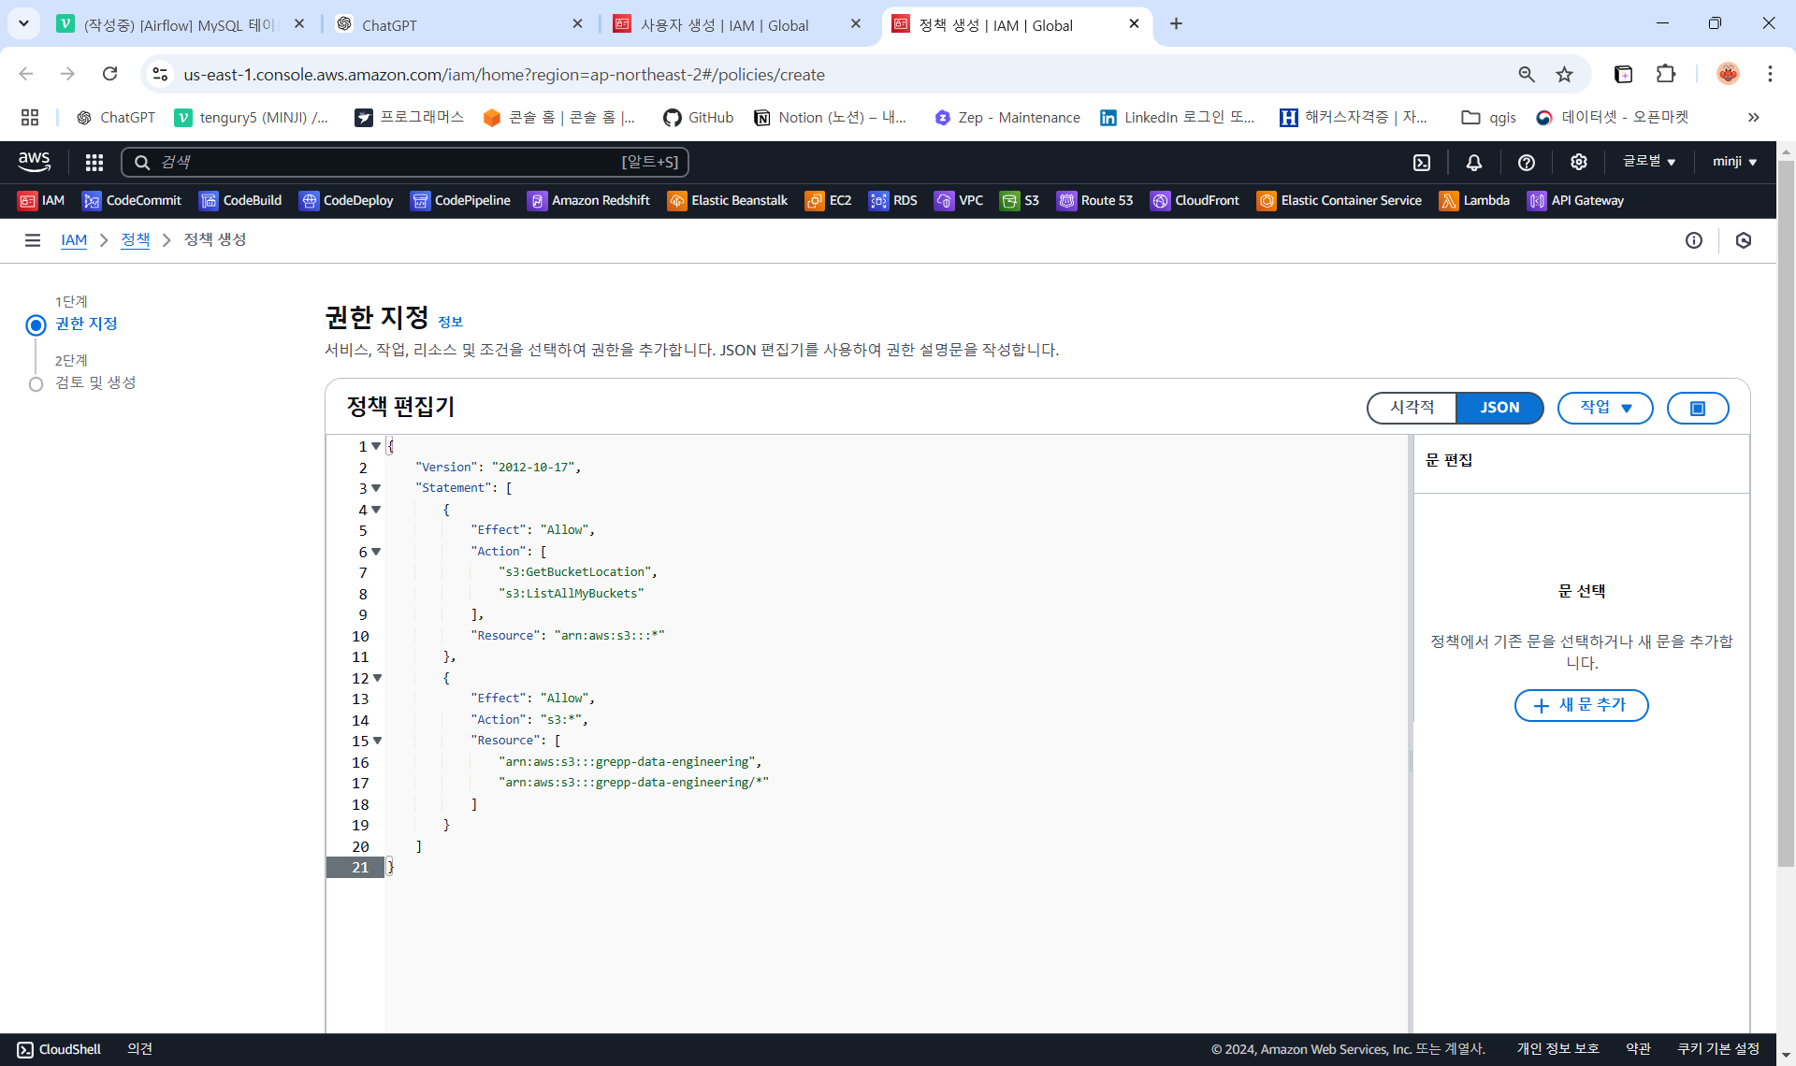Select the JSON editor mode
This screenshot has width=1796, height=1066.
(x=1499, y=408)
